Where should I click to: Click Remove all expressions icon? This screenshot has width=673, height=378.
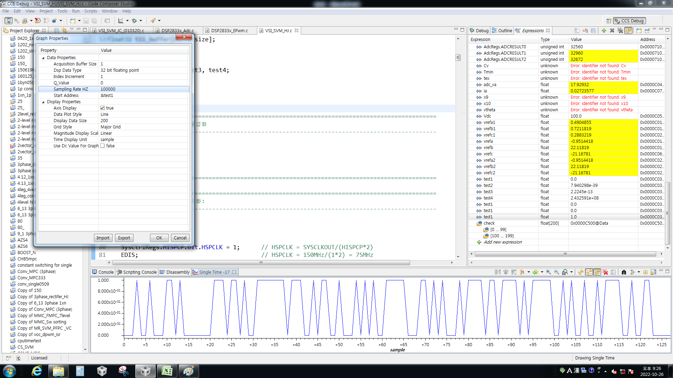[x=620, y=30]
